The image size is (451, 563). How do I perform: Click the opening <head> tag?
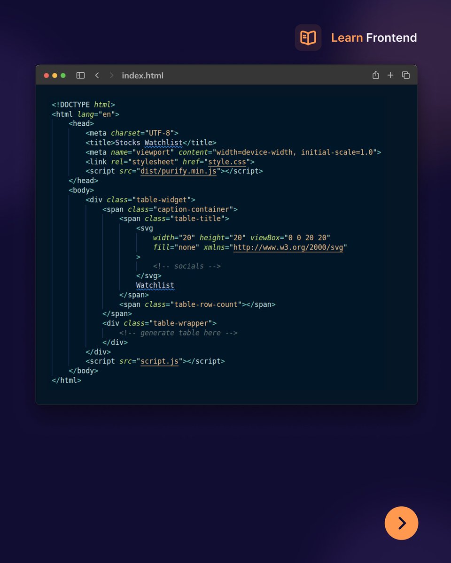(x=81, y=124)
